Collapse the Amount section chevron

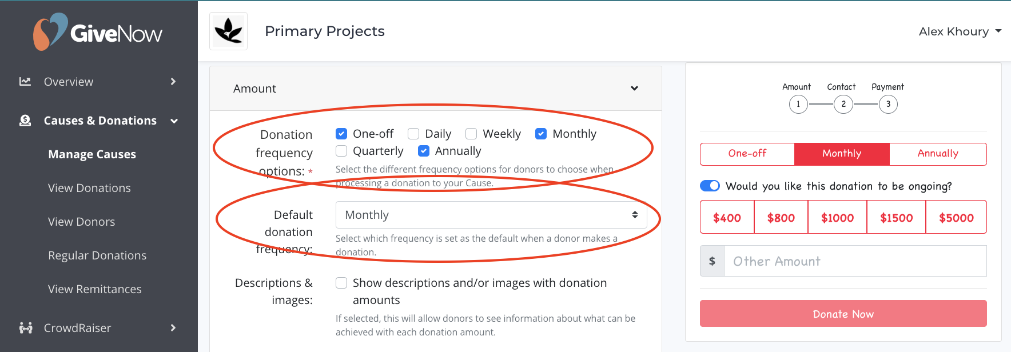coord(634,89)
